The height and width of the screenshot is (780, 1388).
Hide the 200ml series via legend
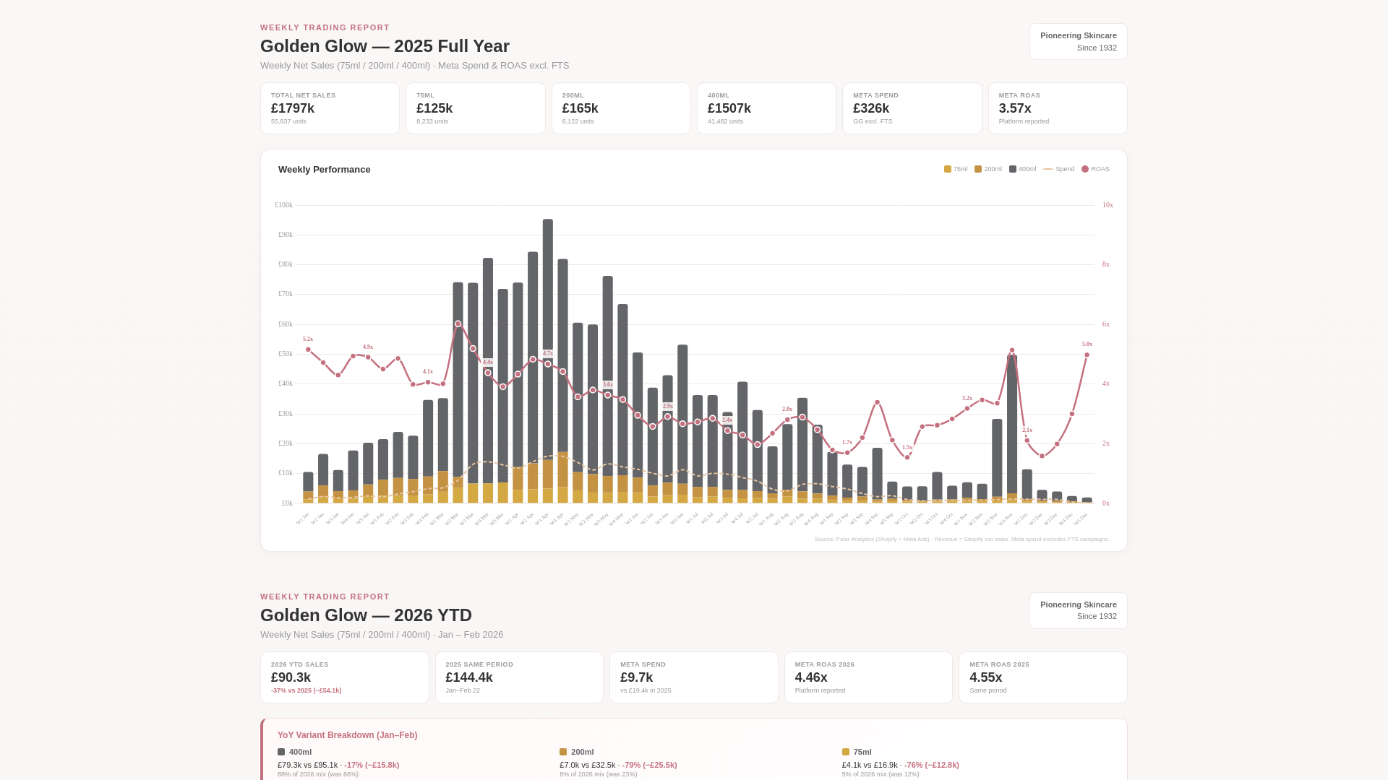tap(988, 169)
